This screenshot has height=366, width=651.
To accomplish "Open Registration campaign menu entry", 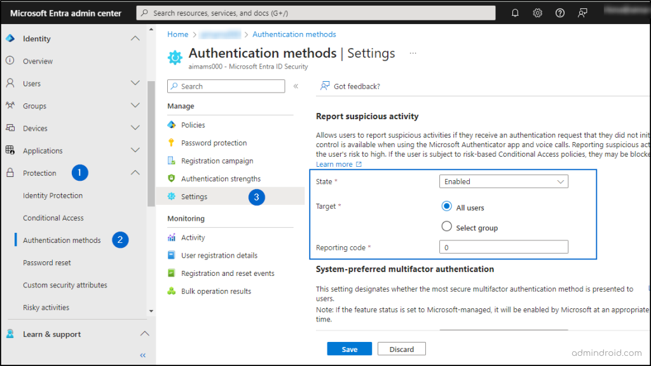I will coord(217,160).
